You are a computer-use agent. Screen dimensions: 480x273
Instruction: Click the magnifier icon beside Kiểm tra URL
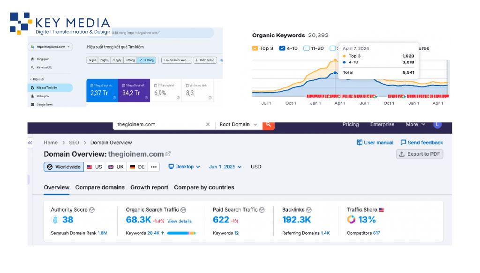point(32,67)
